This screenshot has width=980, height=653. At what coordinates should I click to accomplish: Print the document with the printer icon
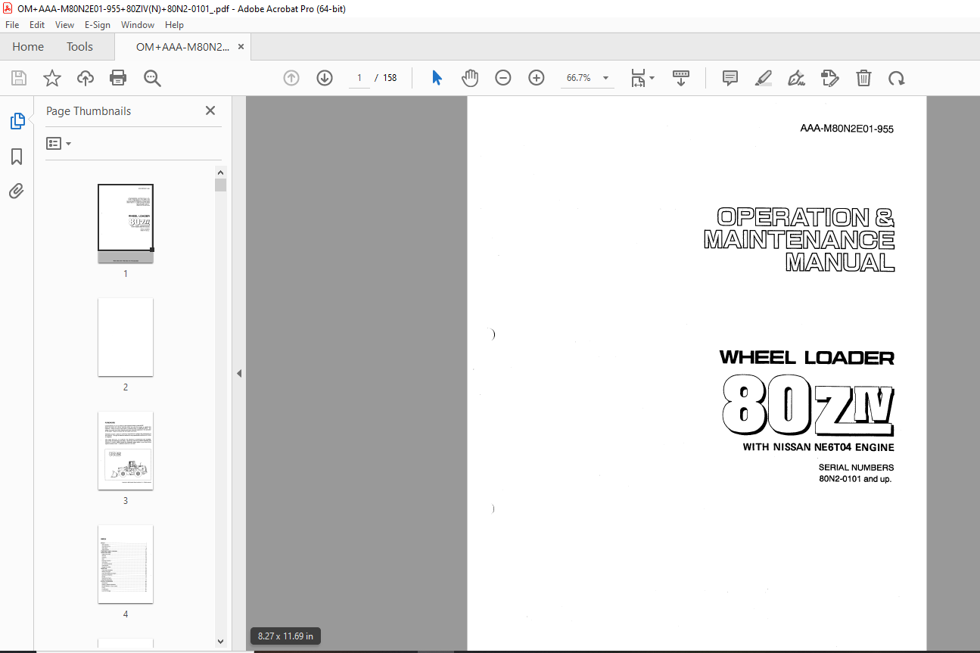click(118, 78)
